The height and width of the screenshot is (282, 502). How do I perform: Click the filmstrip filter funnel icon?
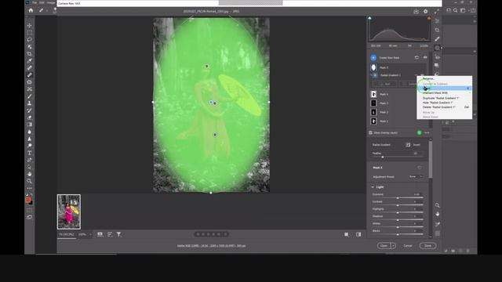click(x=118, y=234)
